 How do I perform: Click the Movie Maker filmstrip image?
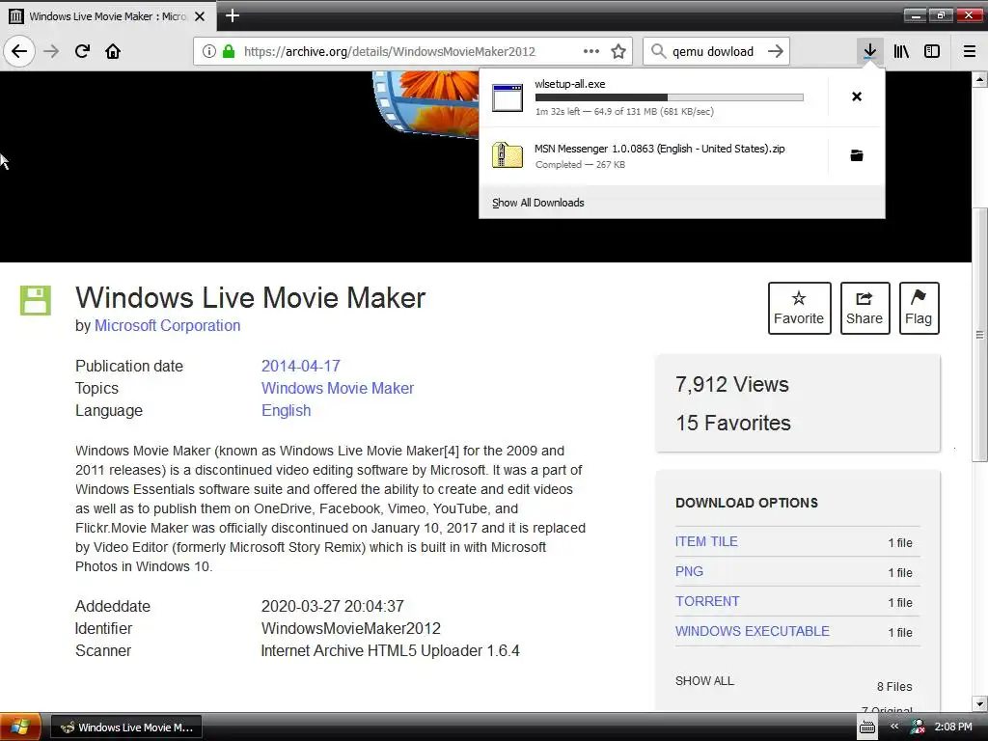[x=426, y=103]
